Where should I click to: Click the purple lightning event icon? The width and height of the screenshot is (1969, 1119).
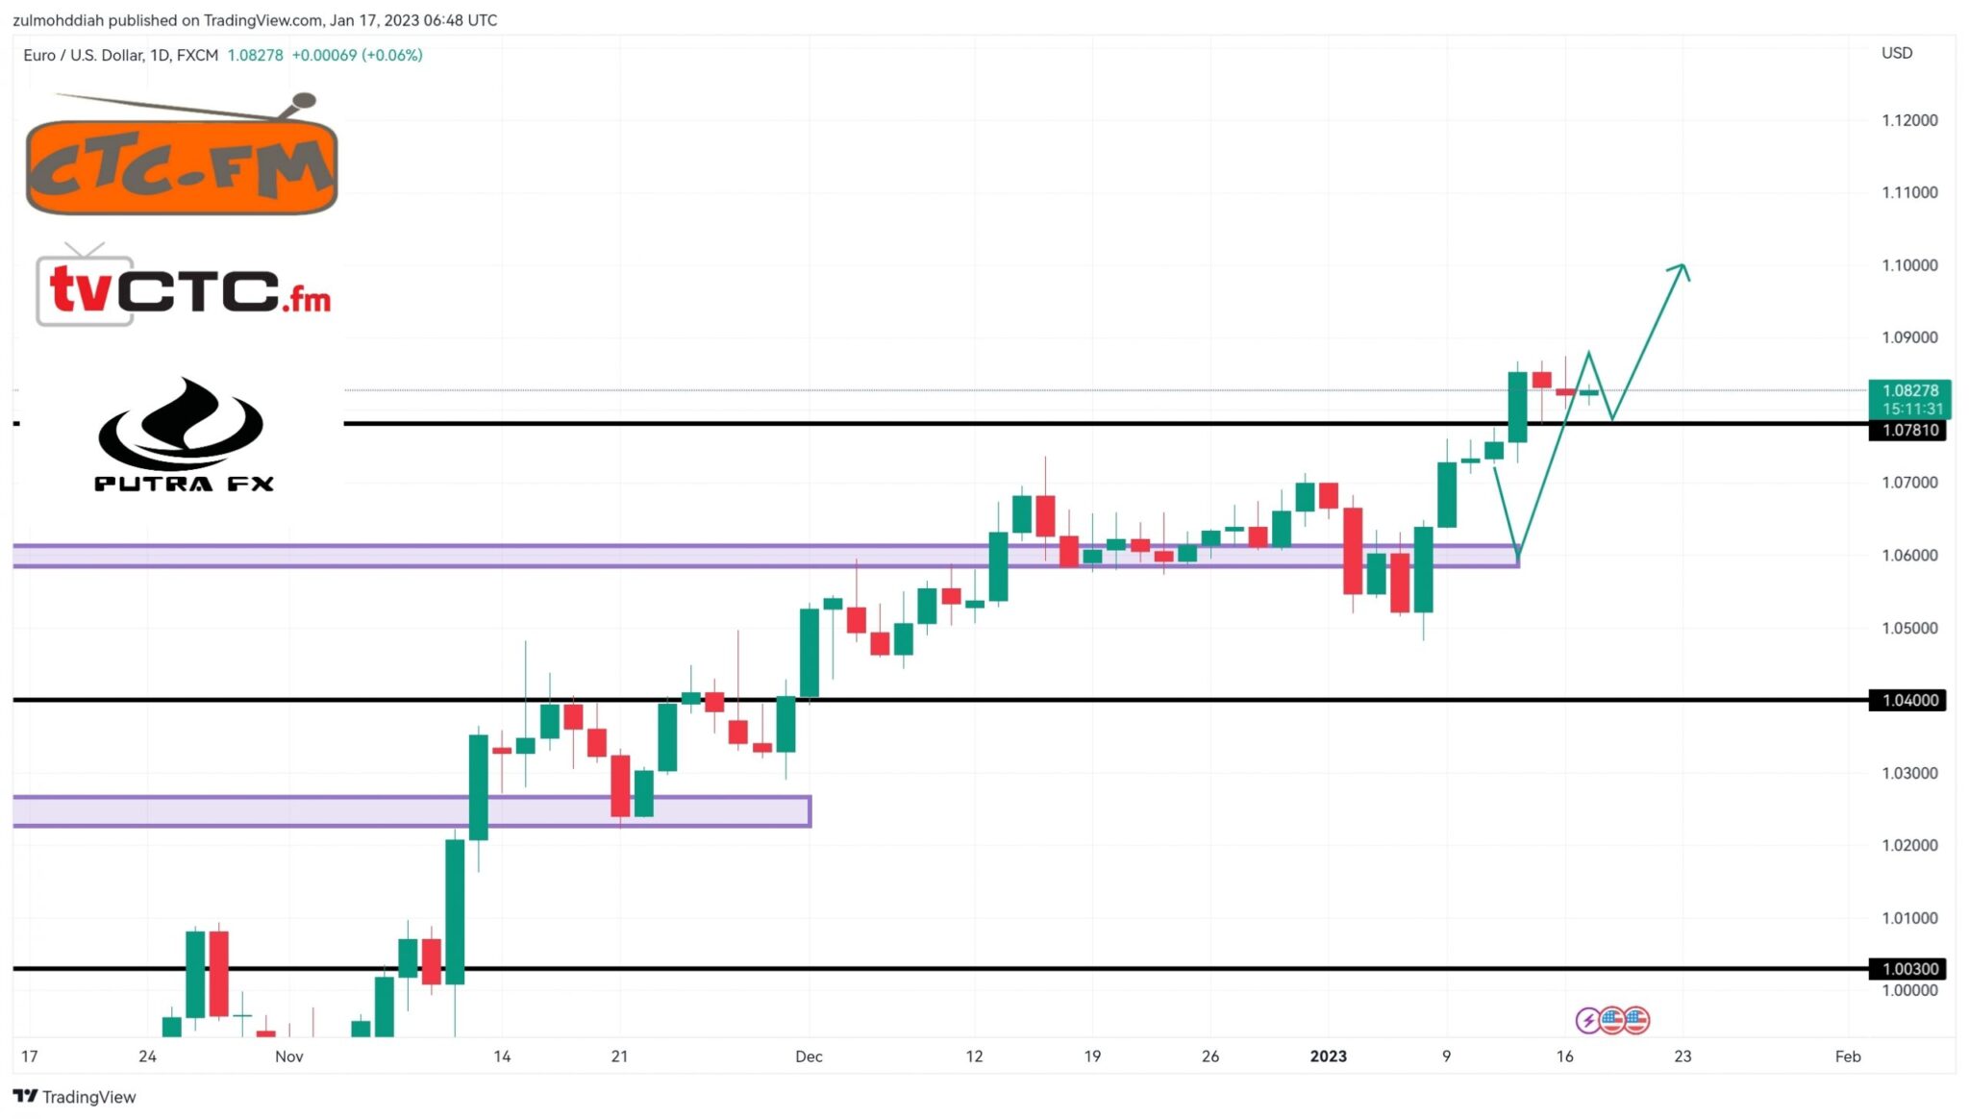click(1587, 1020)
